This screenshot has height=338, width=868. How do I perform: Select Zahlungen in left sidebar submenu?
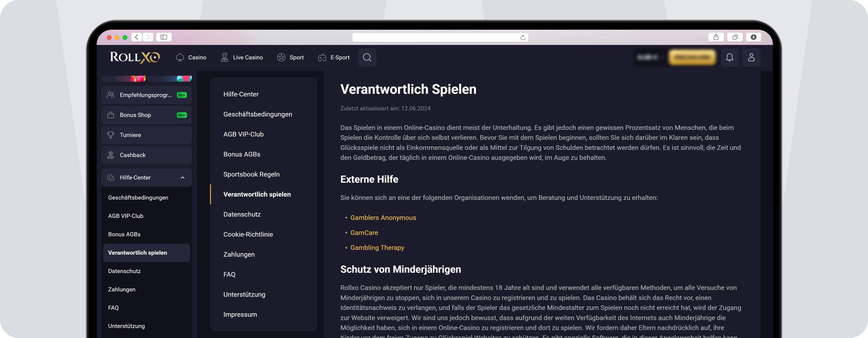(122, 289)
